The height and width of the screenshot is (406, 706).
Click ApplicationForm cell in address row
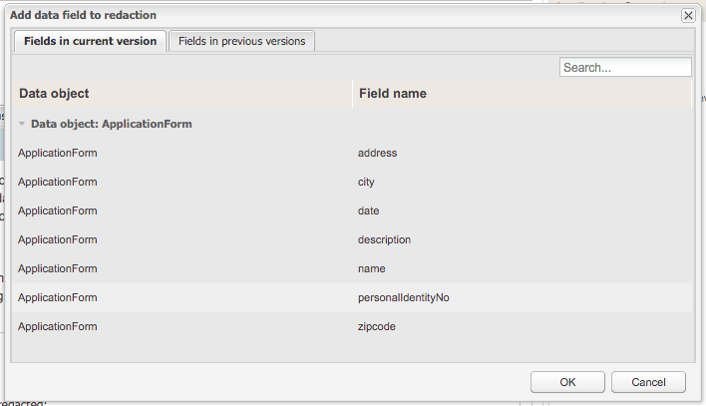coord(58,154)
